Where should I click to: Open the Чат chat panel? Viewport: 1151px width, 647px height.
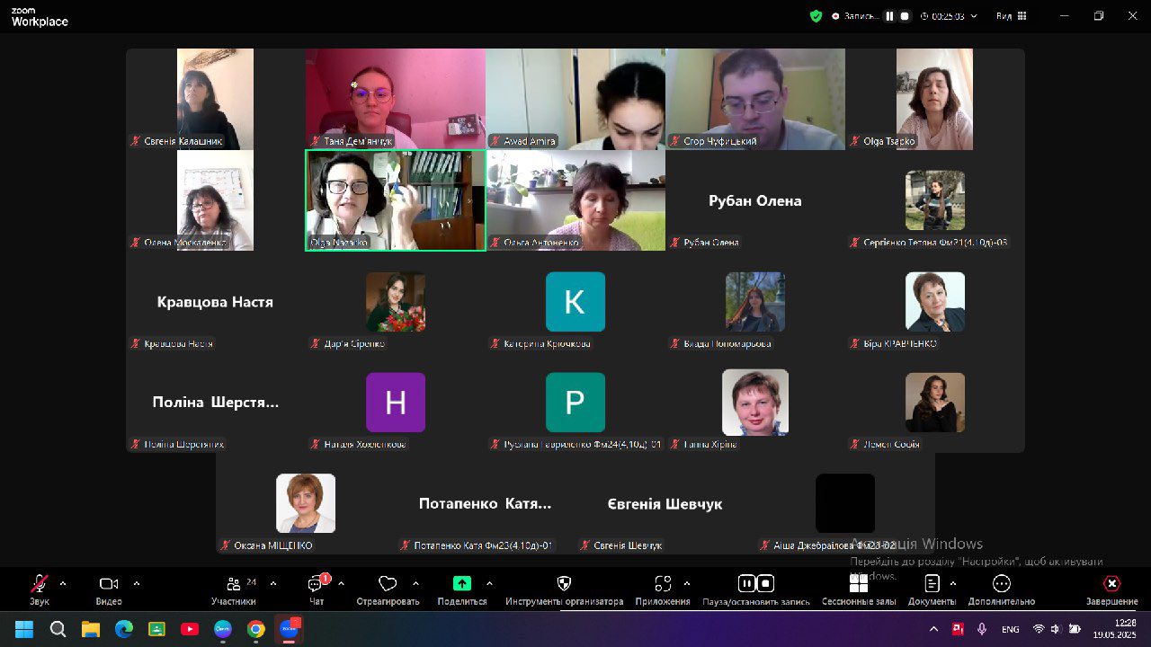pos(317,589)
